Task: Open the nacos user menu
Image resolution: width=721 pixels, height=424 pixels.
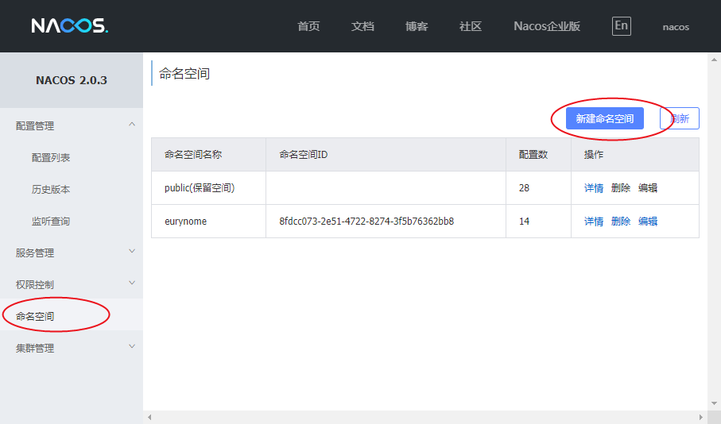Action: pos(676,27)
